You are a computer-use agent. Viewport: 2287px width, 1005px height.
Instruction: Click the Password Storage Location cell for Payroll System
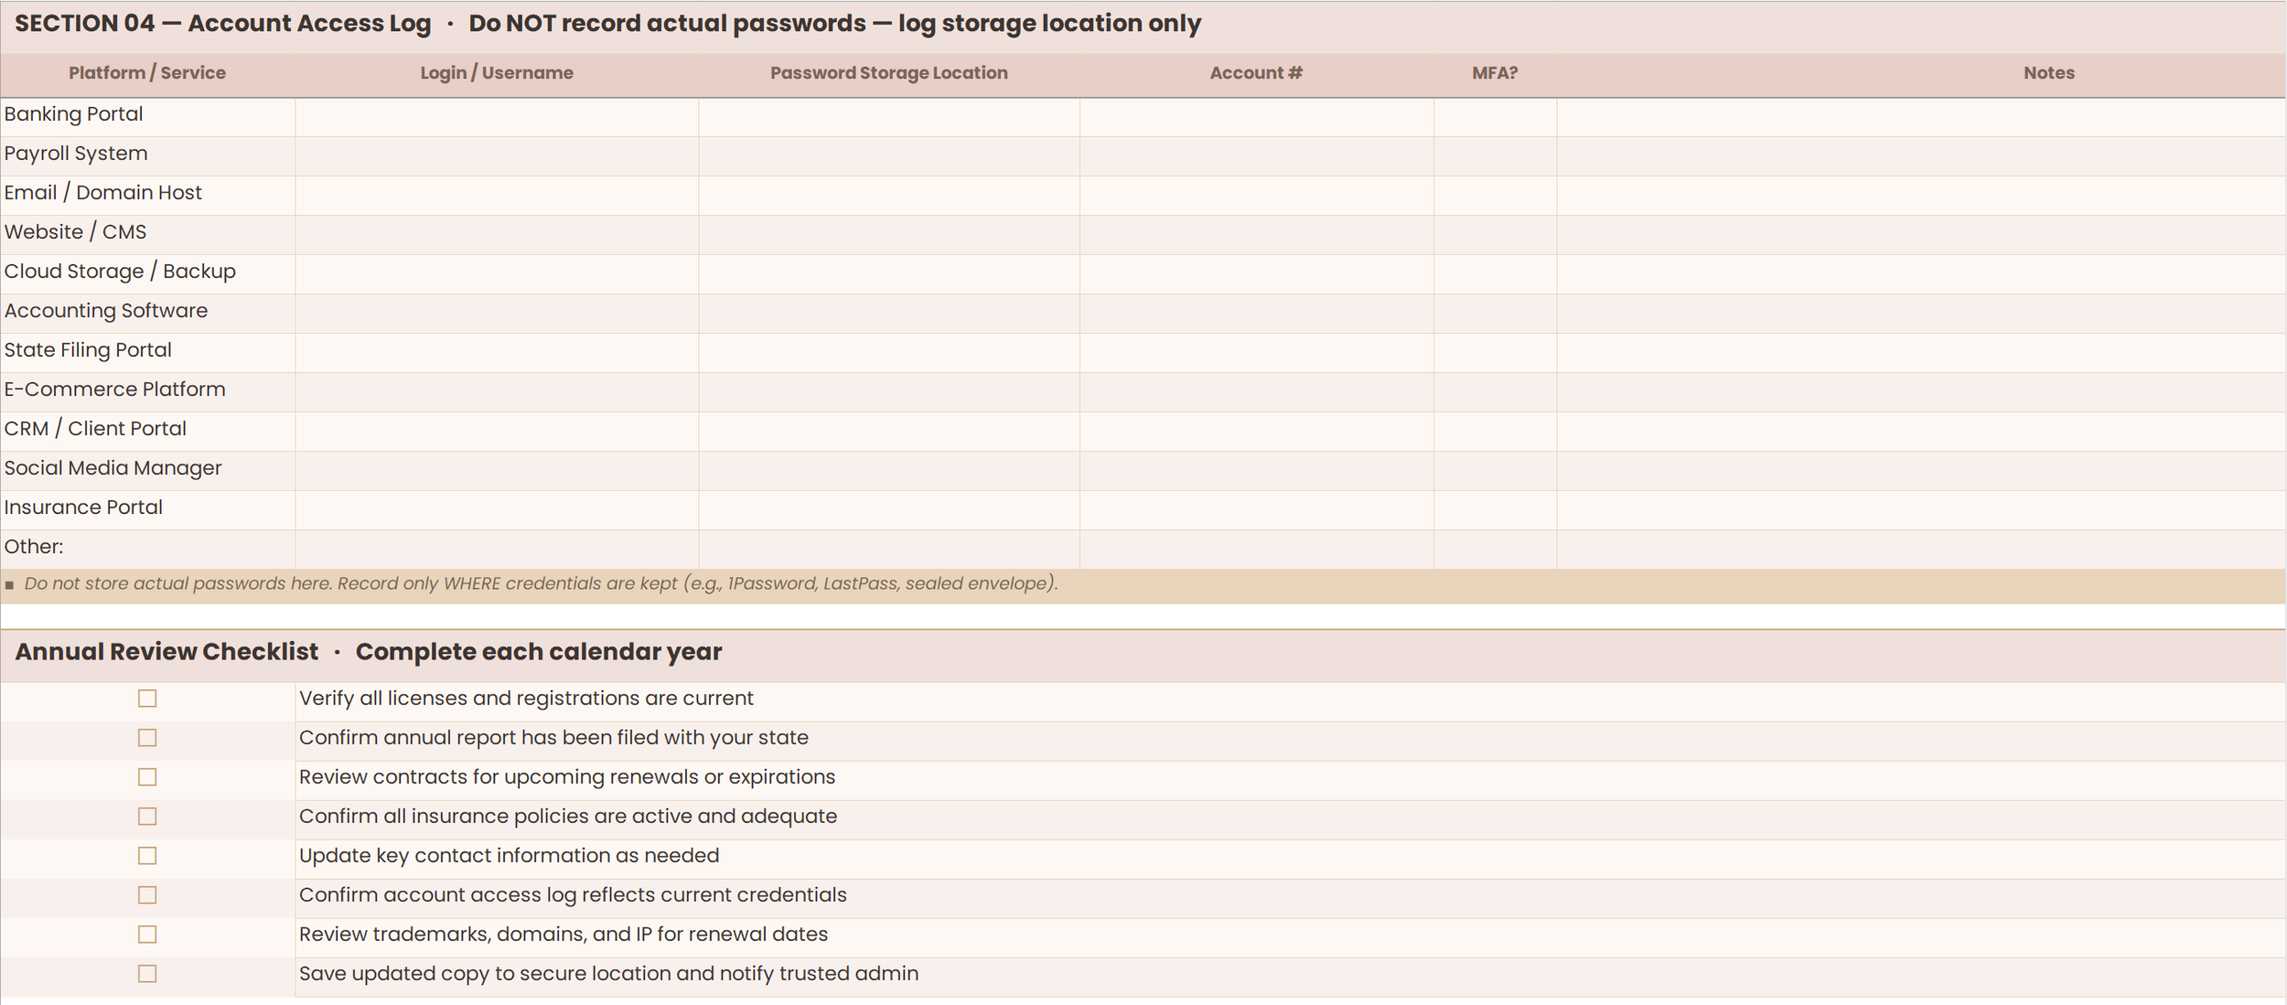click(888, 153)
